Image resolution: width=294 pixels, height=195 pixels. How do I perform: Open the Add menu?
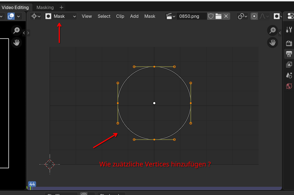point(134,16)
